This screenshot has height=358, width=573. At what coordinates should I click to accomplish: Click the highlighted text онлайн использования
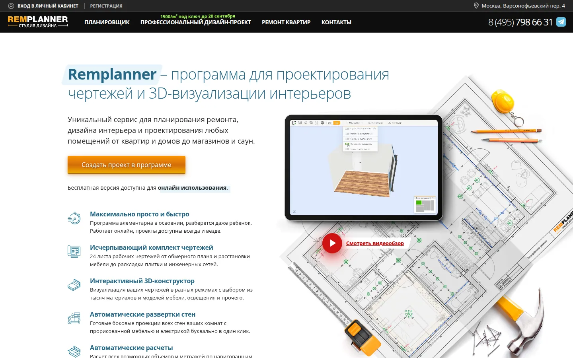(x=192, y=188)
